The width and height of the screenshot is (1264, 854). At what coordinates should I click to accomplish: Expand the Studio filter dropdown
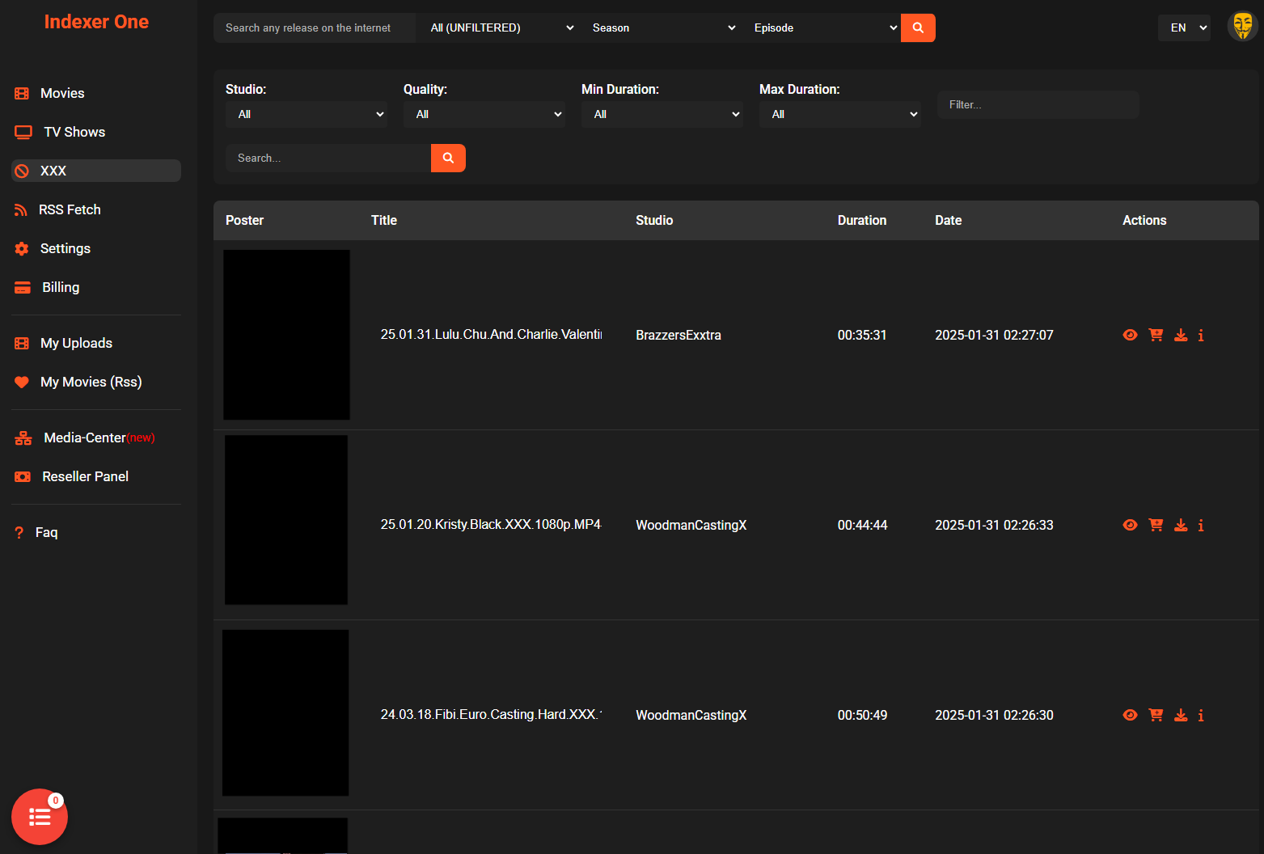coord(306,114)
